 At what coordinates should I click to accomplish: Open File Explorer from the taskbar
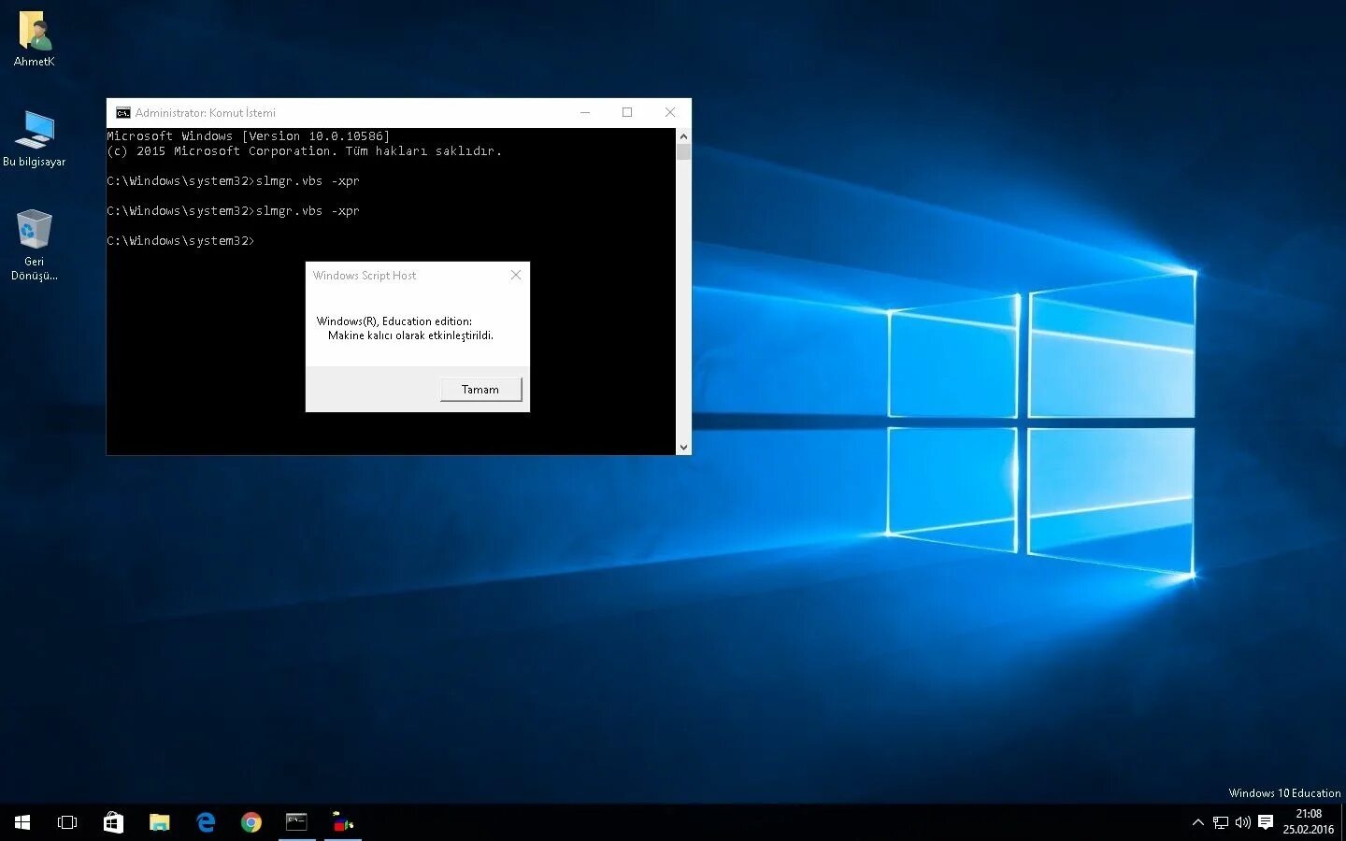(160, 822)
